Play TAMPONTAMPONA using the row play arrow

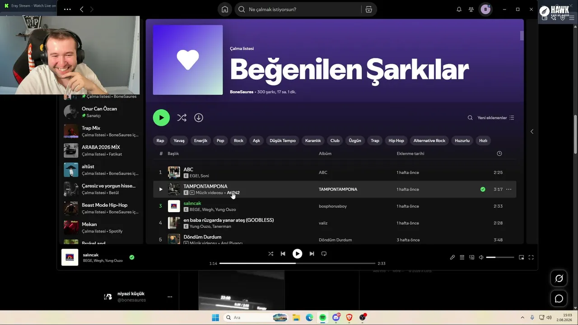(160, 190)
